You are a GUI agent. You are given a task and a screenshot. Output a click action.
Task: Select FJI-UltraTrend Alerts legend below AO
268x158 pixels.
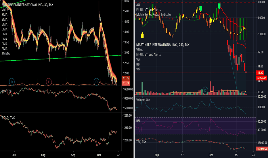coord(148,10)
